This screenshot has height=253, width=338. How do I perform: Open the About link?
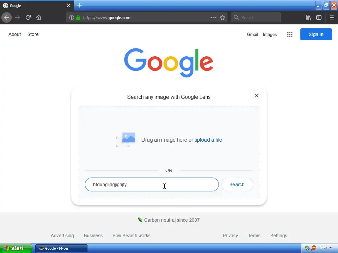click(15, 34)
